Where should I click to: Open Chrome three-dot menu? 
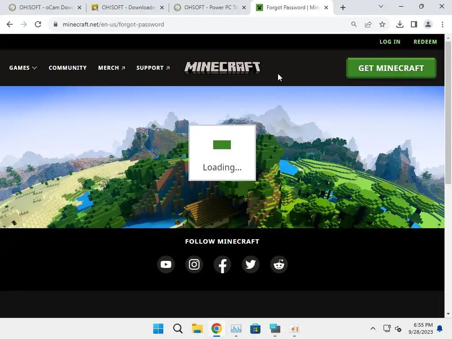pos(442,25)
